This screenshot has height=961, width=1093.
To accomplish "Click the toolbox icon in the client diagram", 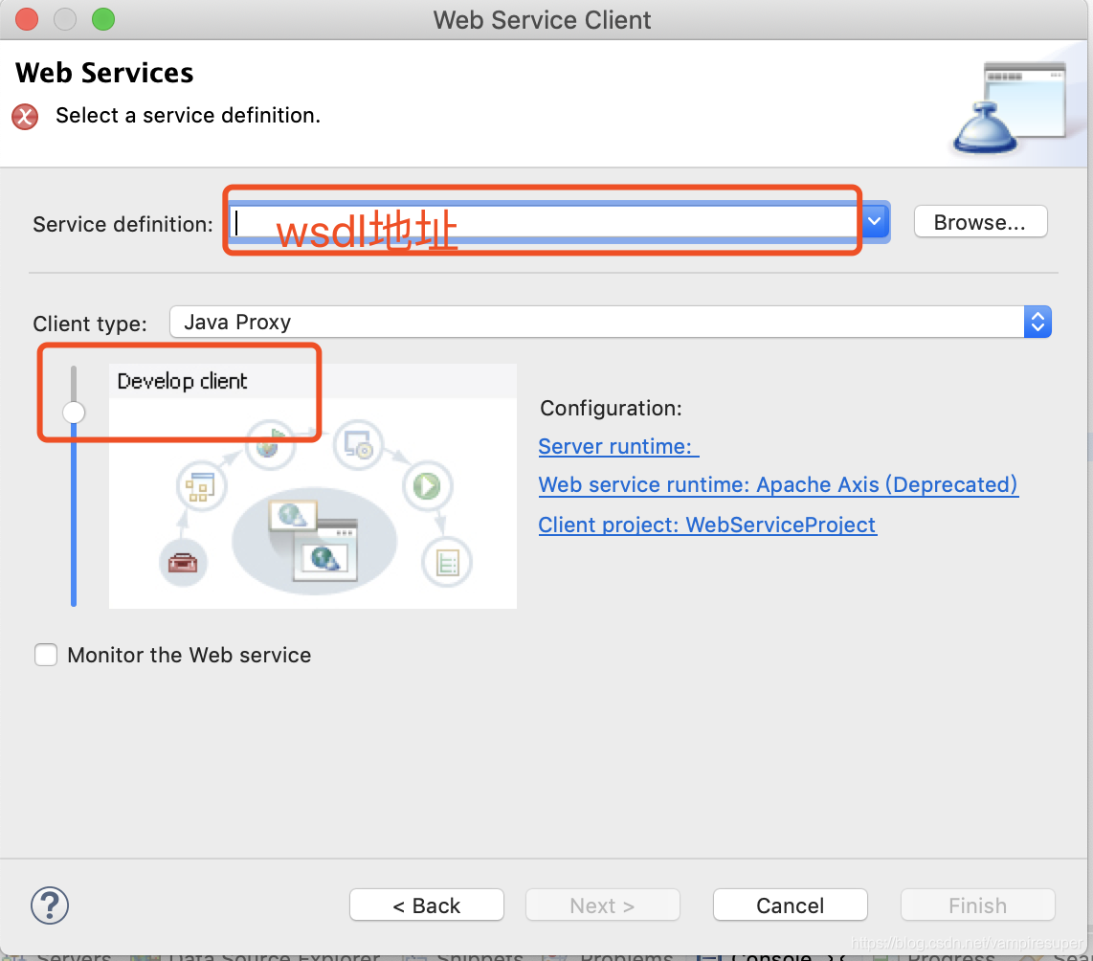I will pyautogui.click(x=183, y=563).
